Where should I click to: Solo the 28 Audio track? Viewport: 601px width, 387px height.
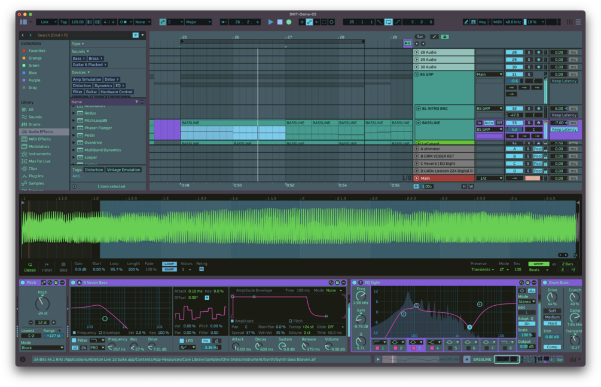(529, 53)
